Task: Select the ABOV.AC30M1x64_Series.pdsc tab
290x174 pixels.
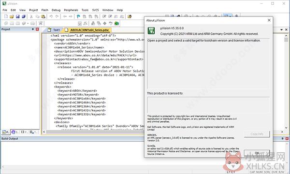Action: pyautogui.click(x=87, y=30)
